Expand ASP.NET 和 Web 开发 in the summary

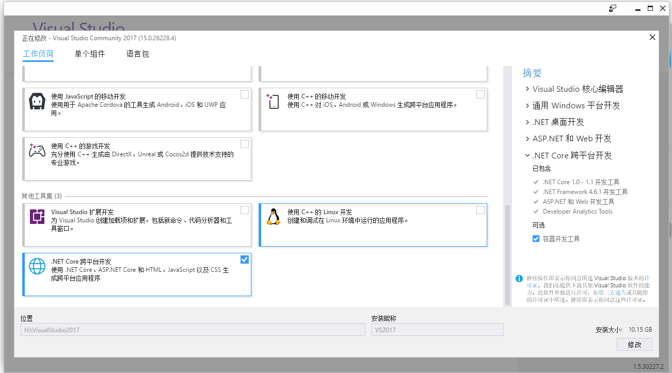click(x=527, y=139)
